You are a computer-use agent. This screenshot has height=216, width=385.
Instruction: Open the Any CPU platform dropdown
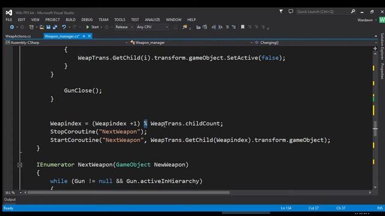point(152,27)
